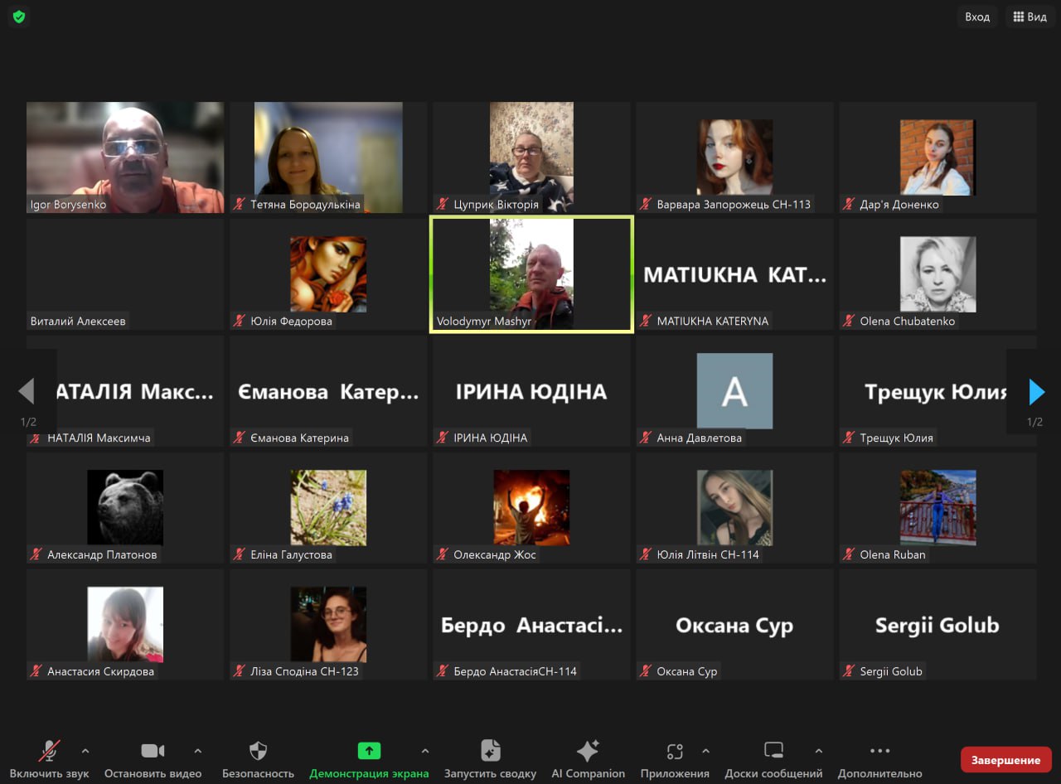Open the Приложения apps icon

[x=675, y=752]
